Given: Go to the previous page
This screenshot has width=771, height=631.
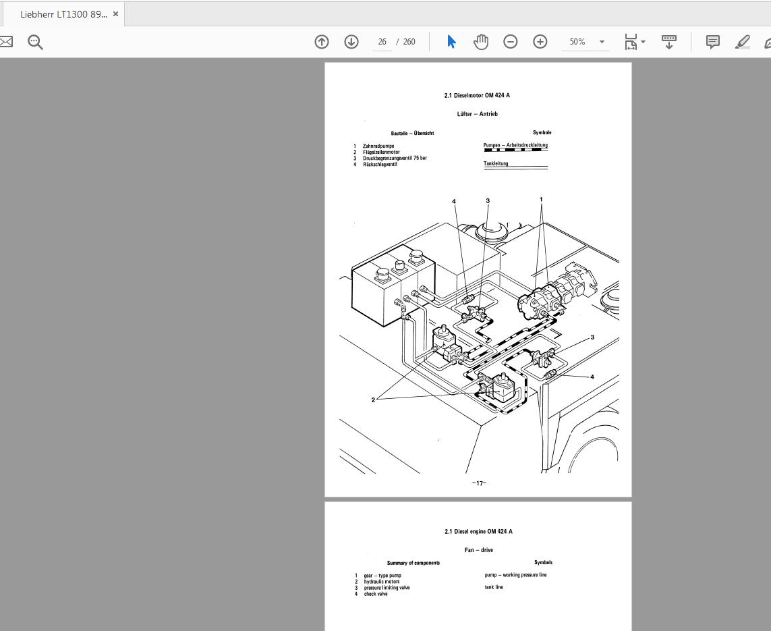Looking at the screenshot, I should [322, 41].
